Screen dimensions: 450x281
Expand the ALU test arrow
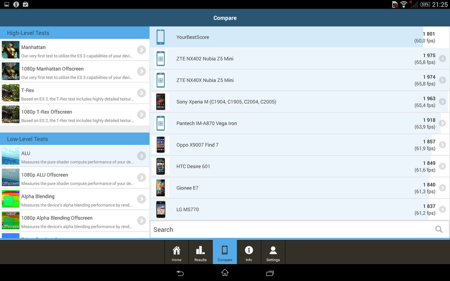tap(142, 156)
